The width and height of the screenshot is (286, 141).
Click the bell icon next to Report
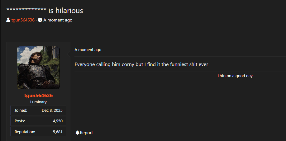[x=77, y=133]
